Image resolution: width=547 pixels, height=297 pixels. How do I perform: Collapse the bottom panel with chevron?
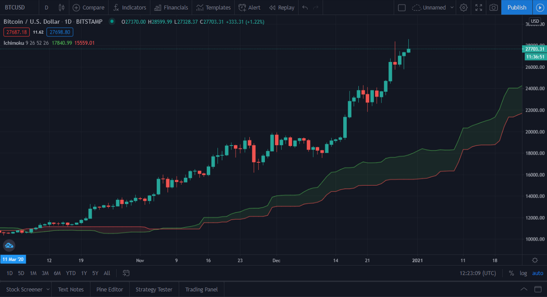pos(524,289)
